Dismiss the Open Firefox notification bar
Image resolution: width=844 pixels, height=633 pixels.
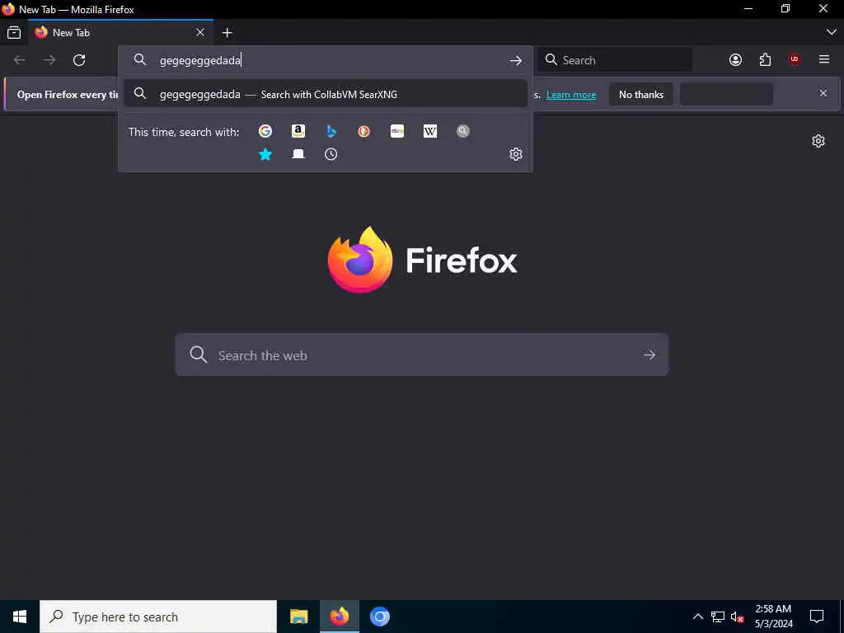(x=823, y=94)
